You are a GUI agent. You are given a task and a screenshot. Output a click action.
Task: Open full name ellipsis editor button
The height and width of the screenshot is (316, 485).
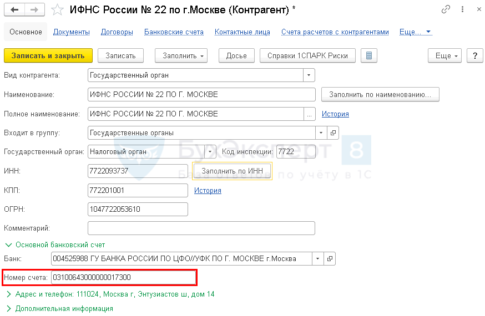pos(310,114)
